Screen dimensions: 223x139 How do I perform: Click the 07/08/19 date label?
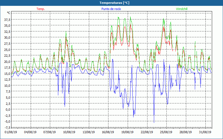click(x=50, y=132)
